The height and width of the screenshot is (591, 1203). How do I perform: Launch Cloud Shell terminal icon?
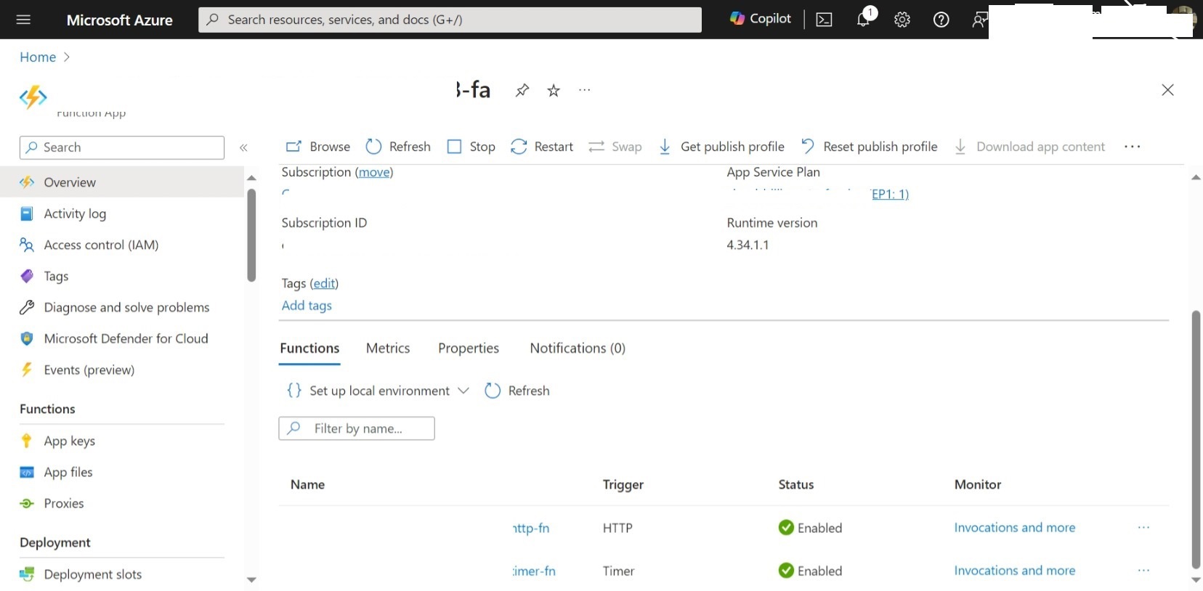824,20
